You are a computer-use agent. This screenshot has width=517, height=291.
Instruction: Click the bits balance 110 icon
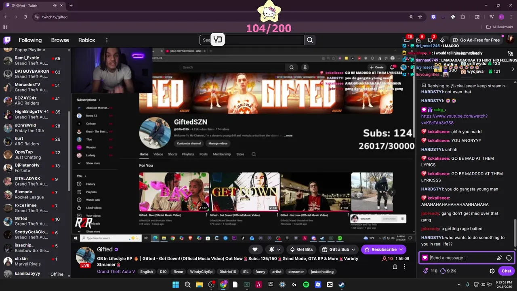pyautogui.click(x=425, y=271)
